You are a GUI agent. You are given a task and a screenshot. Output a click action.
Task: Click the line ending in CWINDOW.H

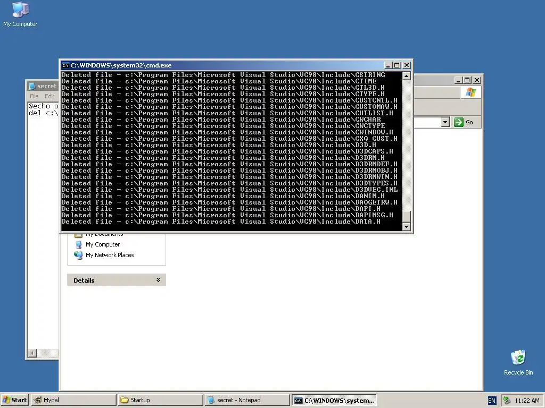227,132
